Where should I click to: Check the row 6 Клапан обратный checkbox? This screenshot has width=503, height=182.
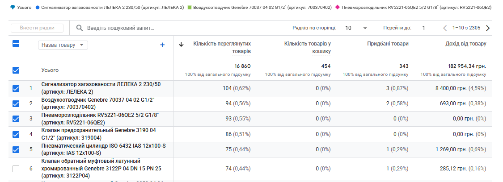(16, 169)
